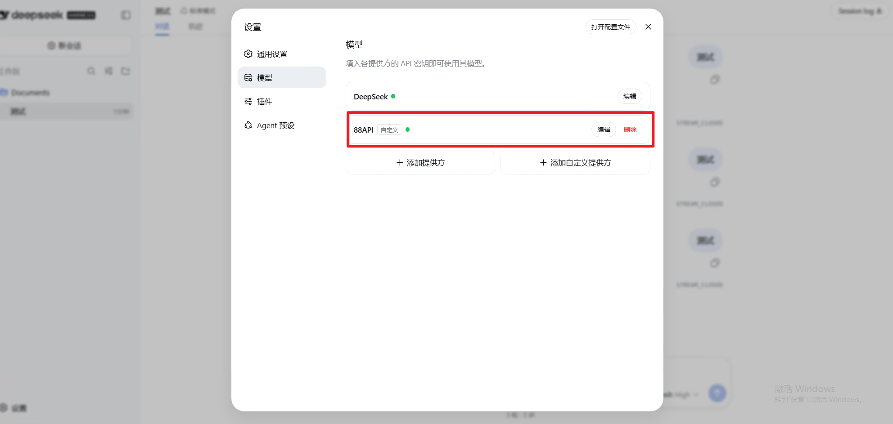Click the Session log button in background window
This screenshot has height=424, width=893.
(859, 11)
